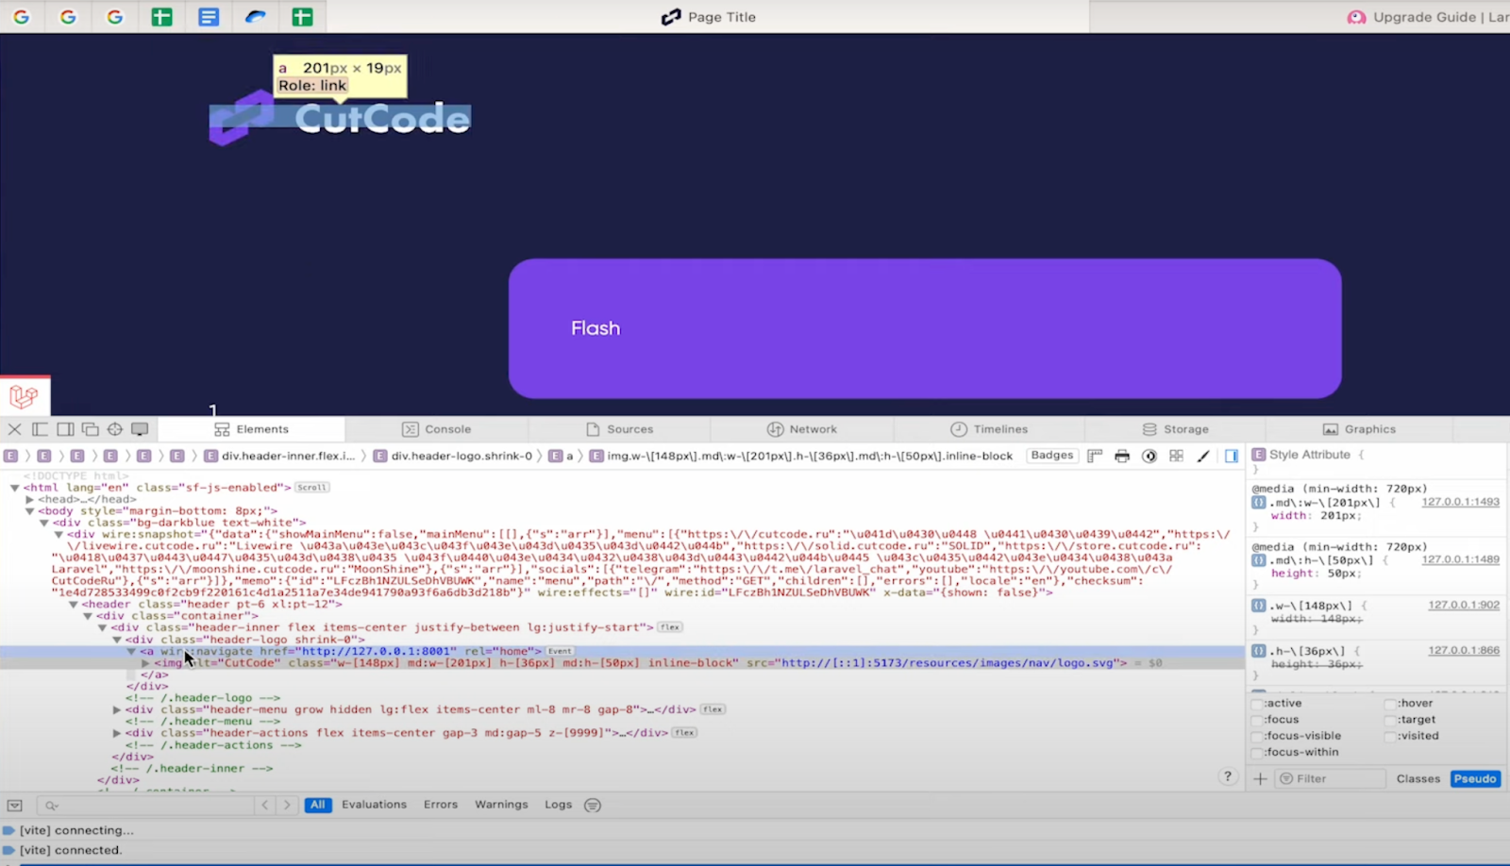Show All console messages

coord(318,805)
